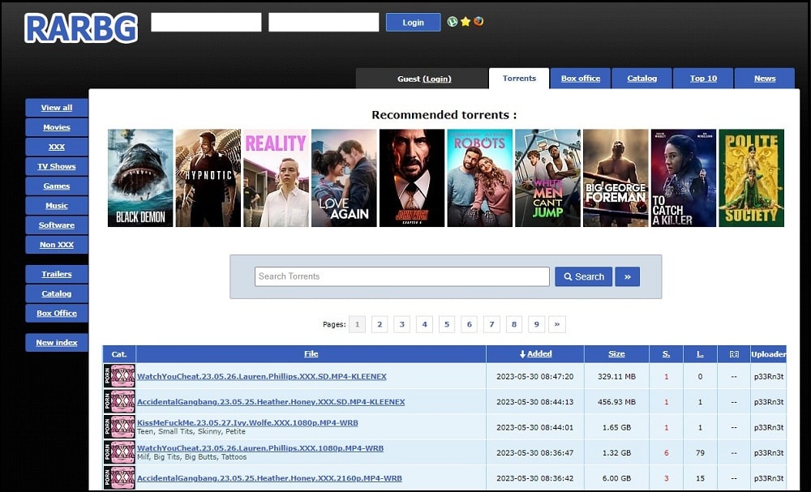811x492 pixels.
Task: Click View all in the sidebar
Action: click(x=57, y=108)
